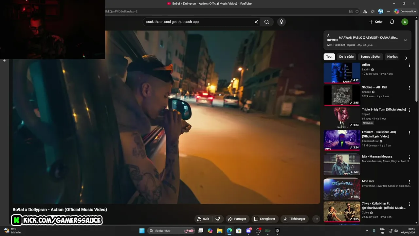Image resolution: width=419 pixels, height=236 pixels.
Task: Dislike the video with thumbs-down
Action: tap(217, 219)
